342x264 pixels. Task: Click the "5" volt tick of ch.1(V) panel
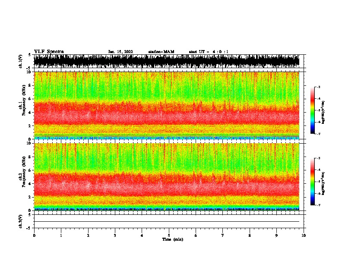tap(30, 55)
